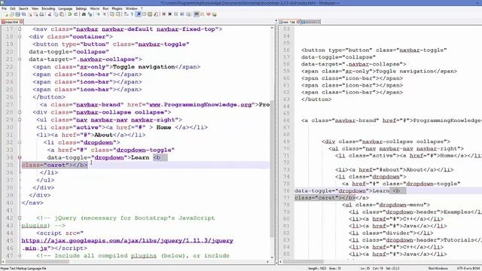Collapse fold at line 17 nav
Screen dimensions: 482x271
[20, 29]
